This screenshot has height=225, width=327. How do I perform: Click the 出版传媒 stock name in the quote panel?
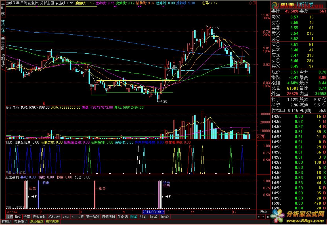tap(305, 5)
